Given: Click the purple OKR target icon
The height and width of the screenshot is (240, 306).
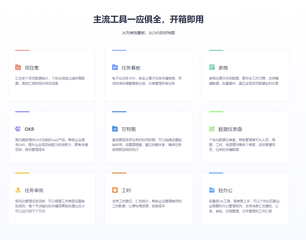Looking at the screenshot, I should pyautogui.click(x=18, y=129).
